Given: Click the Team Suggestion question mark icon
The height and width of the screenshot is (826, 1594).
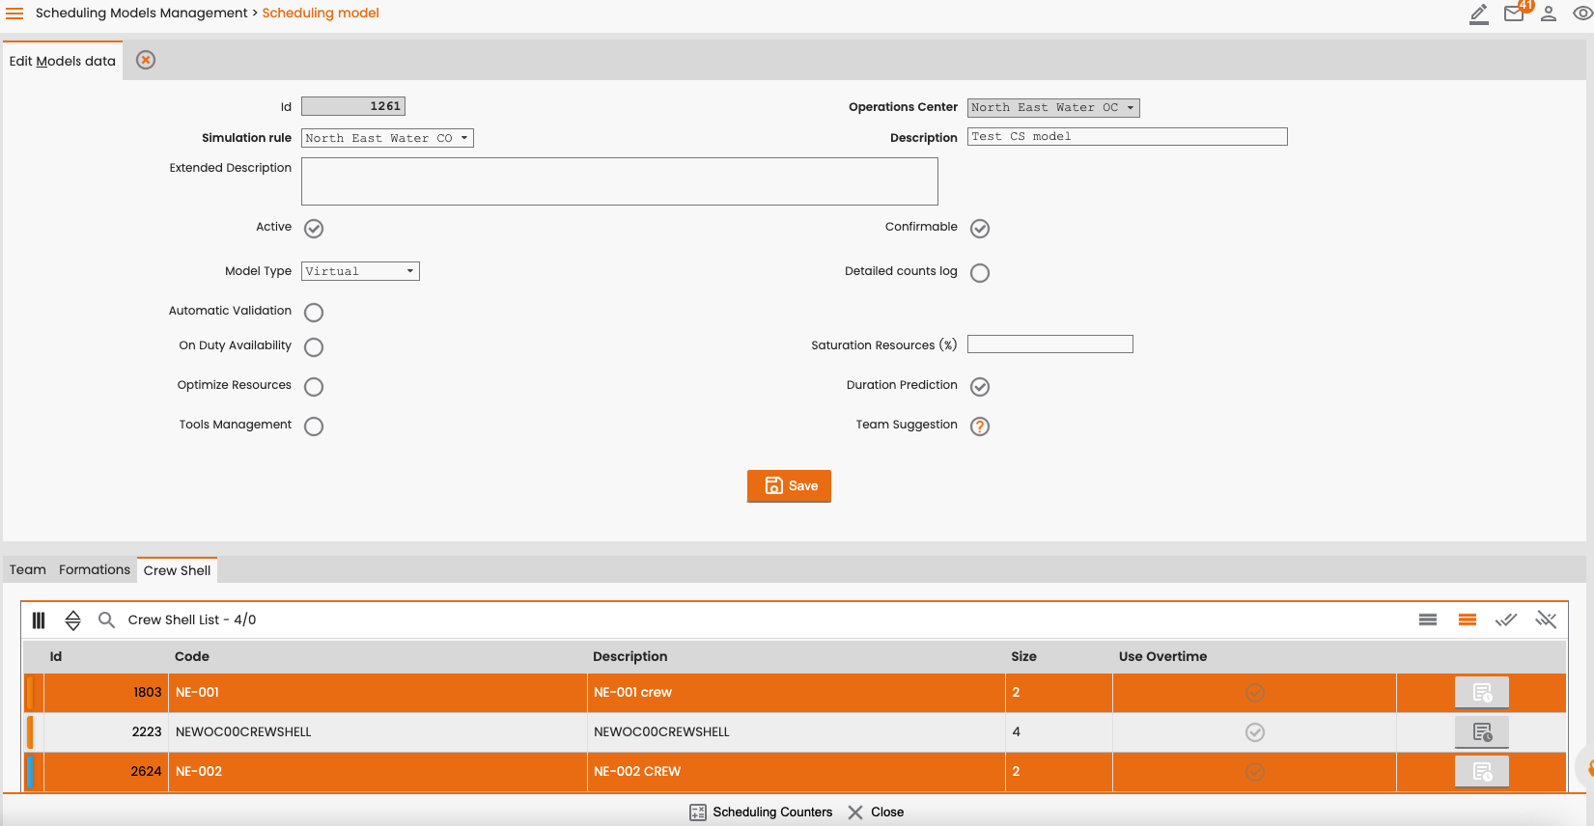Looking at the screenshot, I should point(980,427).
